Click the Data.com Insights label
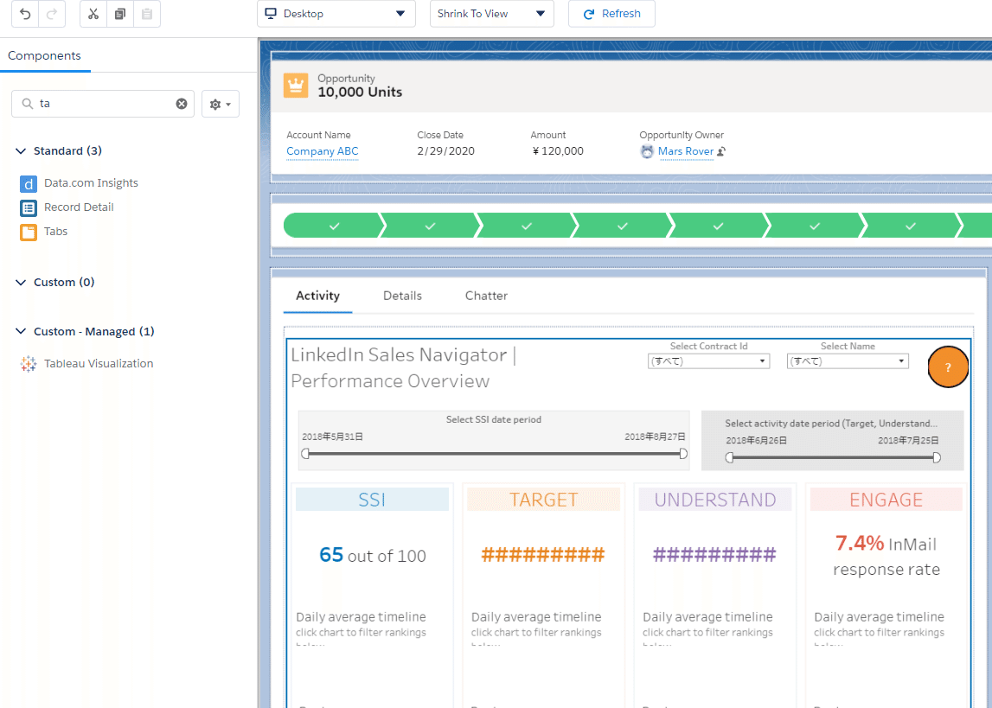 click(x=91, y=182)
